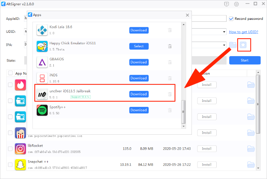The width and height of the screenshot is (267, 179).
Task: Click the popcorn time app icon
Action: (21, 133)
